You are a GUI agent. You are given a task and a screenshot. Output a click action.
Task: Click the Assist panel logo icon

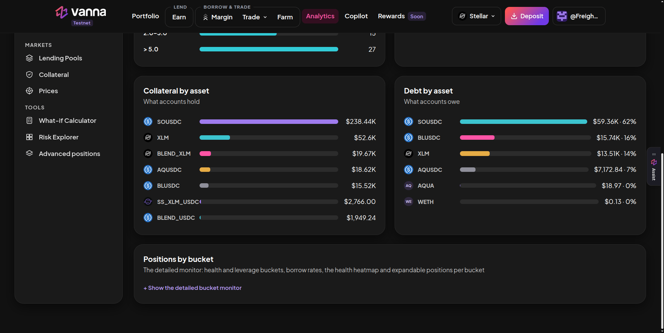[x=654, y=162]
